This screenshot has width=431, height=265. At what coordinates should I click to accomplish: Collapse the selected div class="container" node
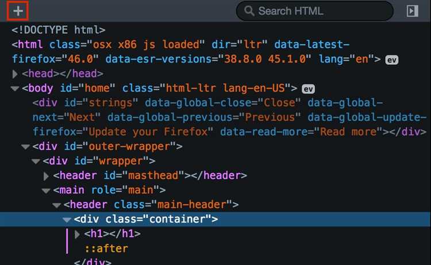(x=67, y=220)
